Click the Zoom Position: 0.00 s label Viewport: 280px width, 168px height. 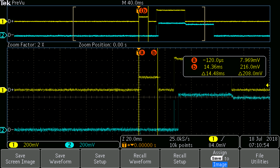coord(103,45)
